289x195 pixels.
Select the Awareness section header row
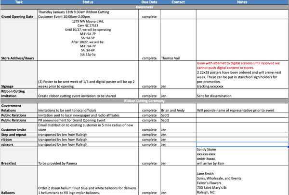click(x=144, y=7)
